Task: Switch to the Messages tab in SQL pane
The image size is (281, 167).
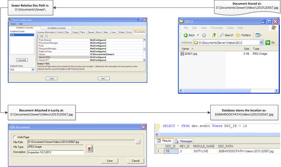Action: 183,141
